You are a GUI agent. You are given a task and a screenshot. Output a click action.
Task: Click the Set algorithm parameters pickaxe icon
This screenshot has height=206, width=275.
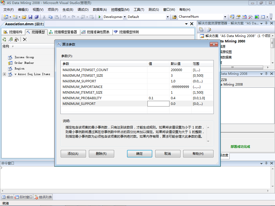[16, 39]
